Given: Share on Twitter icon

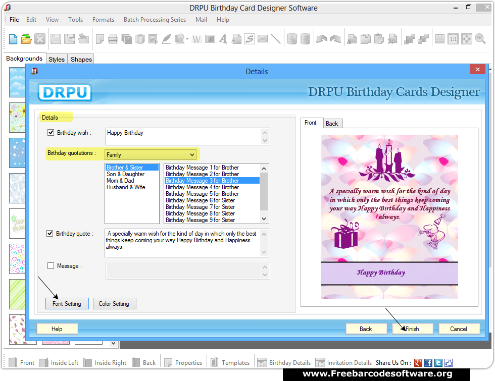Looking at the screenshot, I should point(438,363).
